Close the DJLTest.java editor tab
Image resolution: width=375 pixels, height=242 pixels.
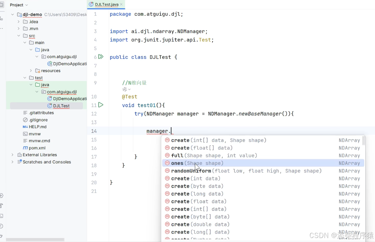[121, 4]
